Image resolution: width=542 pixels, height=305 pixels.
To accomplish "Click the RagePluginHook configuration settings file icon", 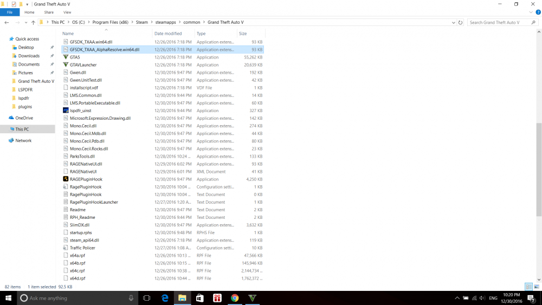I will [x=66, y=186].
